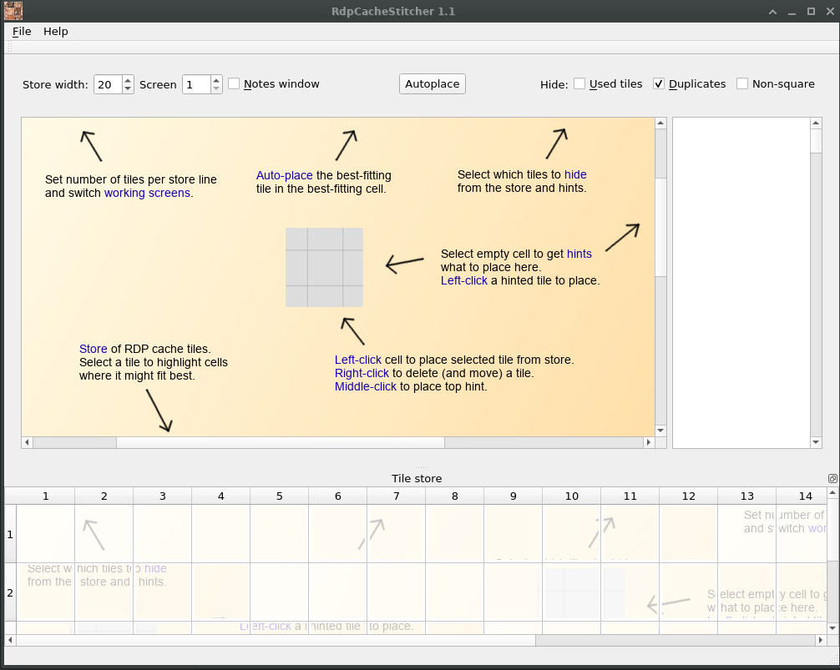The height and width of the screenshot is (670, 840).
Task: Increase the Screen number with up arrow
Action: click(216, 80)
